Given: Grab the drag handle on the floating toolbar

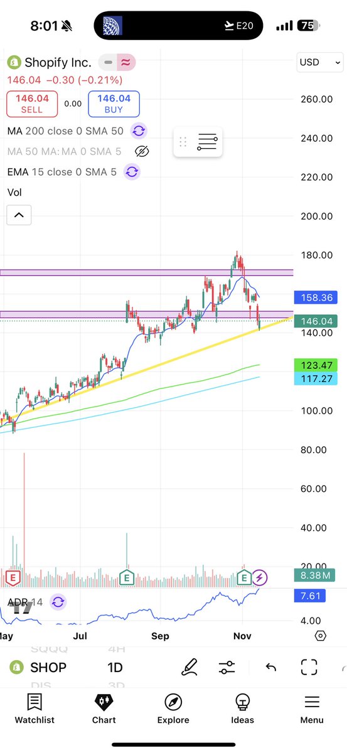Looking at the screenshot, I should click(x=183, y=142).
